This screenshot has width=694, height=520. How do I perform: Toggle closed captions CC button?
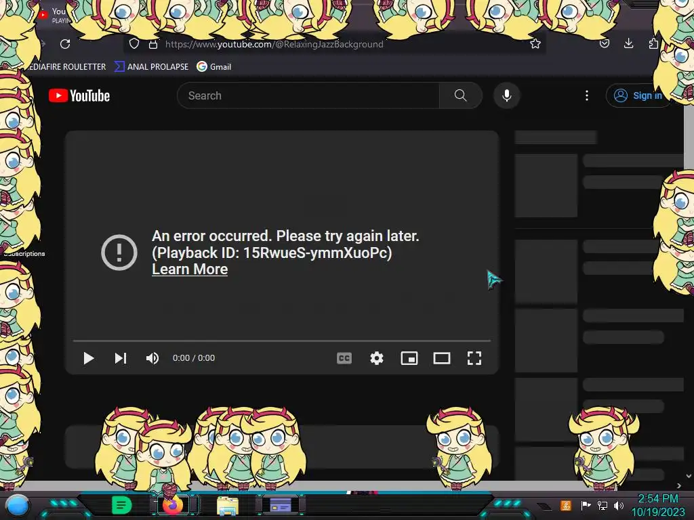(344, 358)
